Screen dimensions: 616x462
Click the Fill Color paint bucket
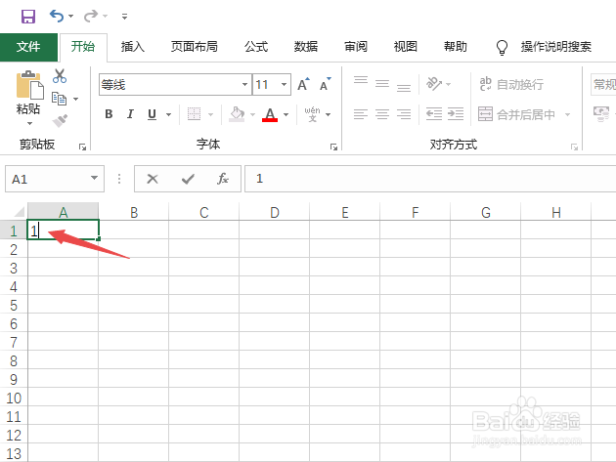click(x=237, y=114)
